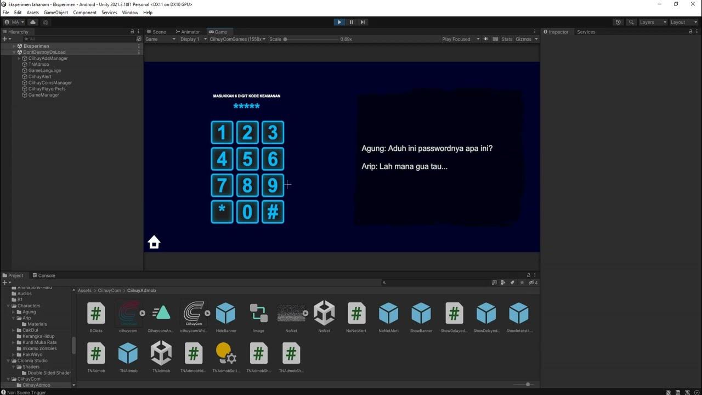Image resolution: width=702 pixels, height=395 pixels.
Task: Click the home icon in game view
Action: click(x=154, y=242)
